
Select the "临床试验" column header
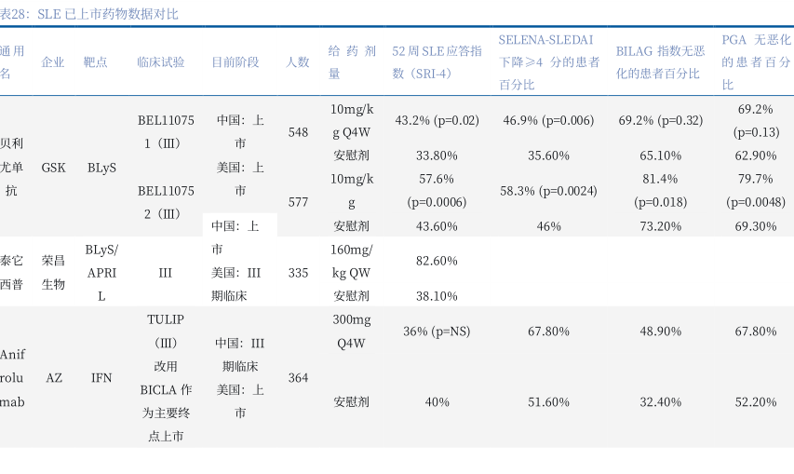pos(160,62)
